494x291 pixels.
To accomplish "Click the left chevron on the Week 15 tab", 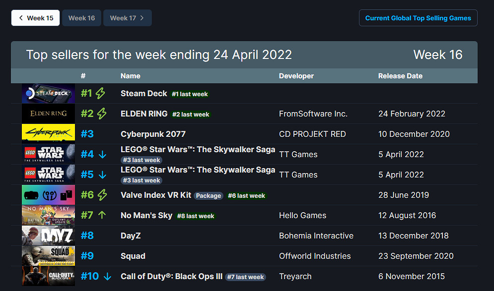I will [20, 17].
